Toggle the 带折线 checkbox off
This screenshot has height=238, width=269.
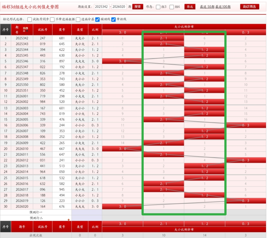click(114, 19)
